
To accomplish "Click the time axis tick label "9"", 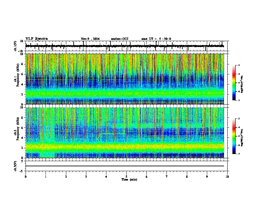I will (207, 177).
